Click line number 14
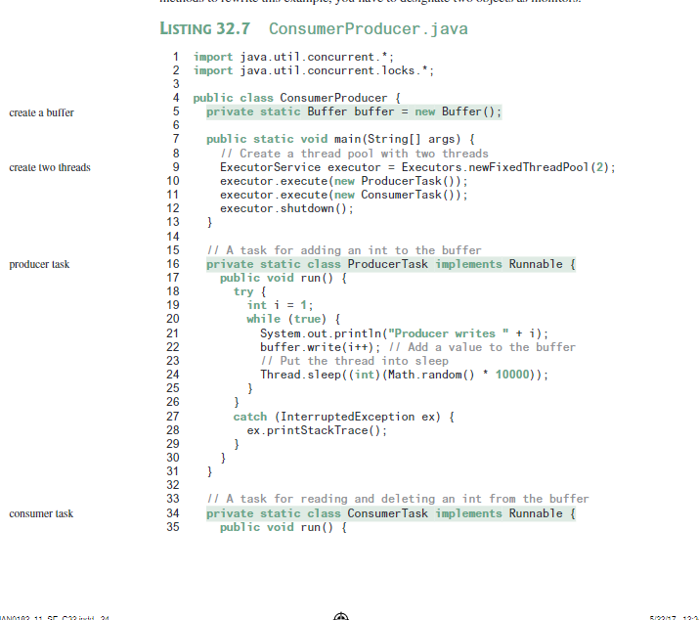Screen dimensions: 699x620 tap(173, 237)
